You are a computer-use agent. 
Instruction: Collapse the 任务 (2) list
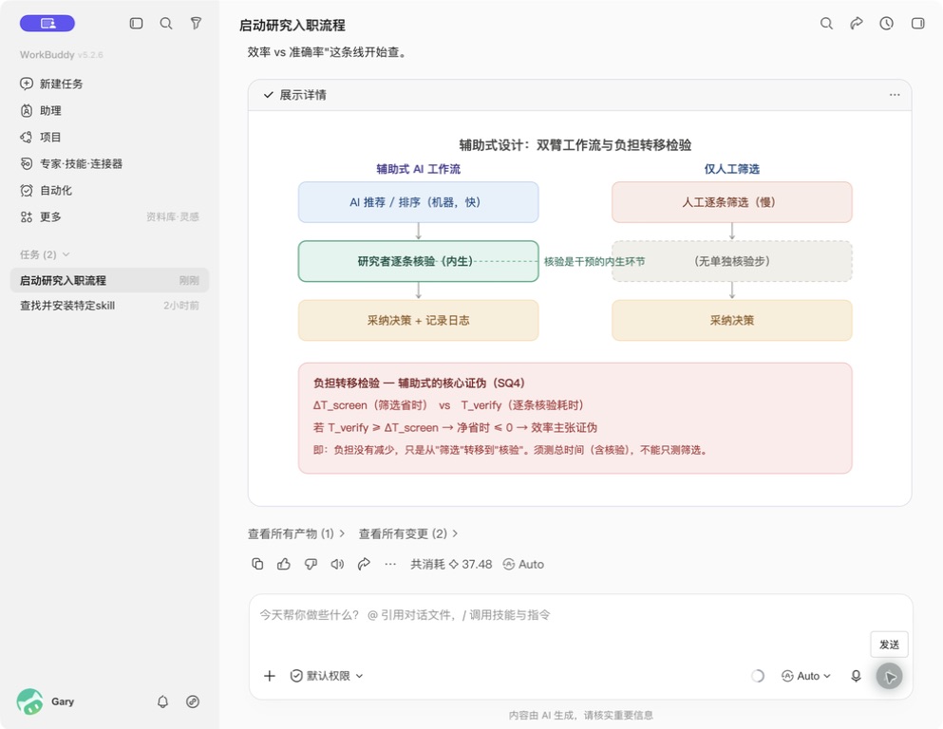(x=45, y=254)
